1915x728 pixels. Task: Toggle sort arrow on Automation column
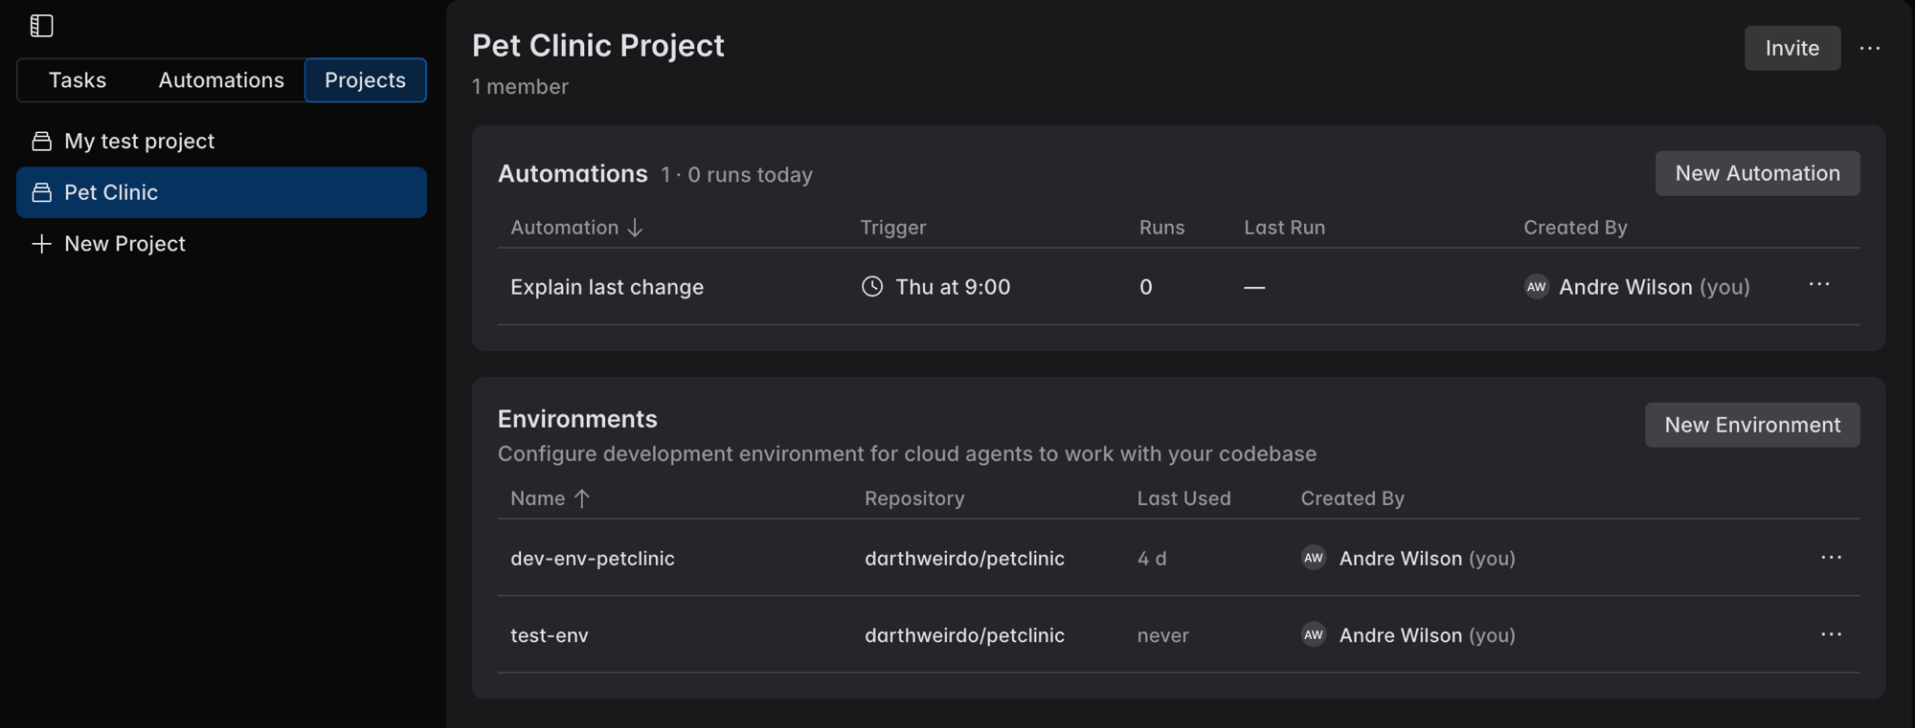click(x=635, y=228)
